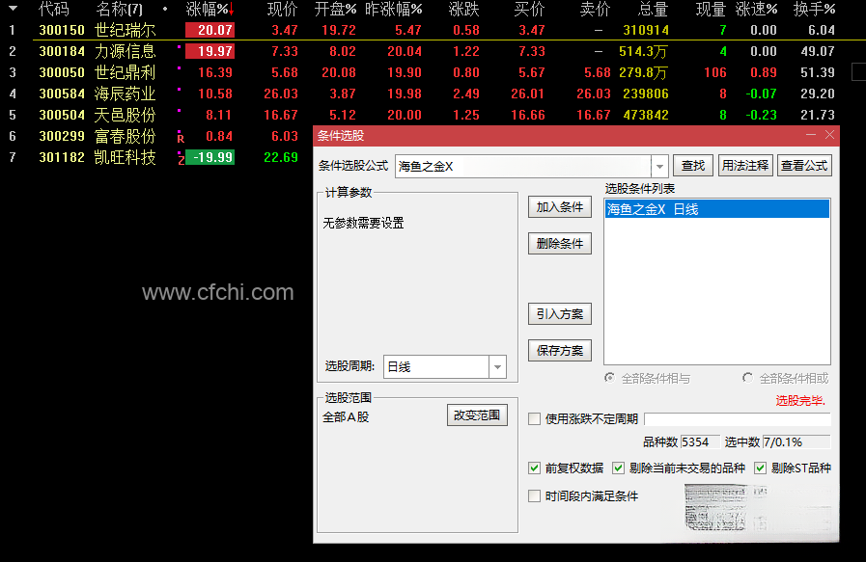This screenshot has width=866, height=562.
Task: Click the R marker beside 富春股份
Action: coord(181,138)
